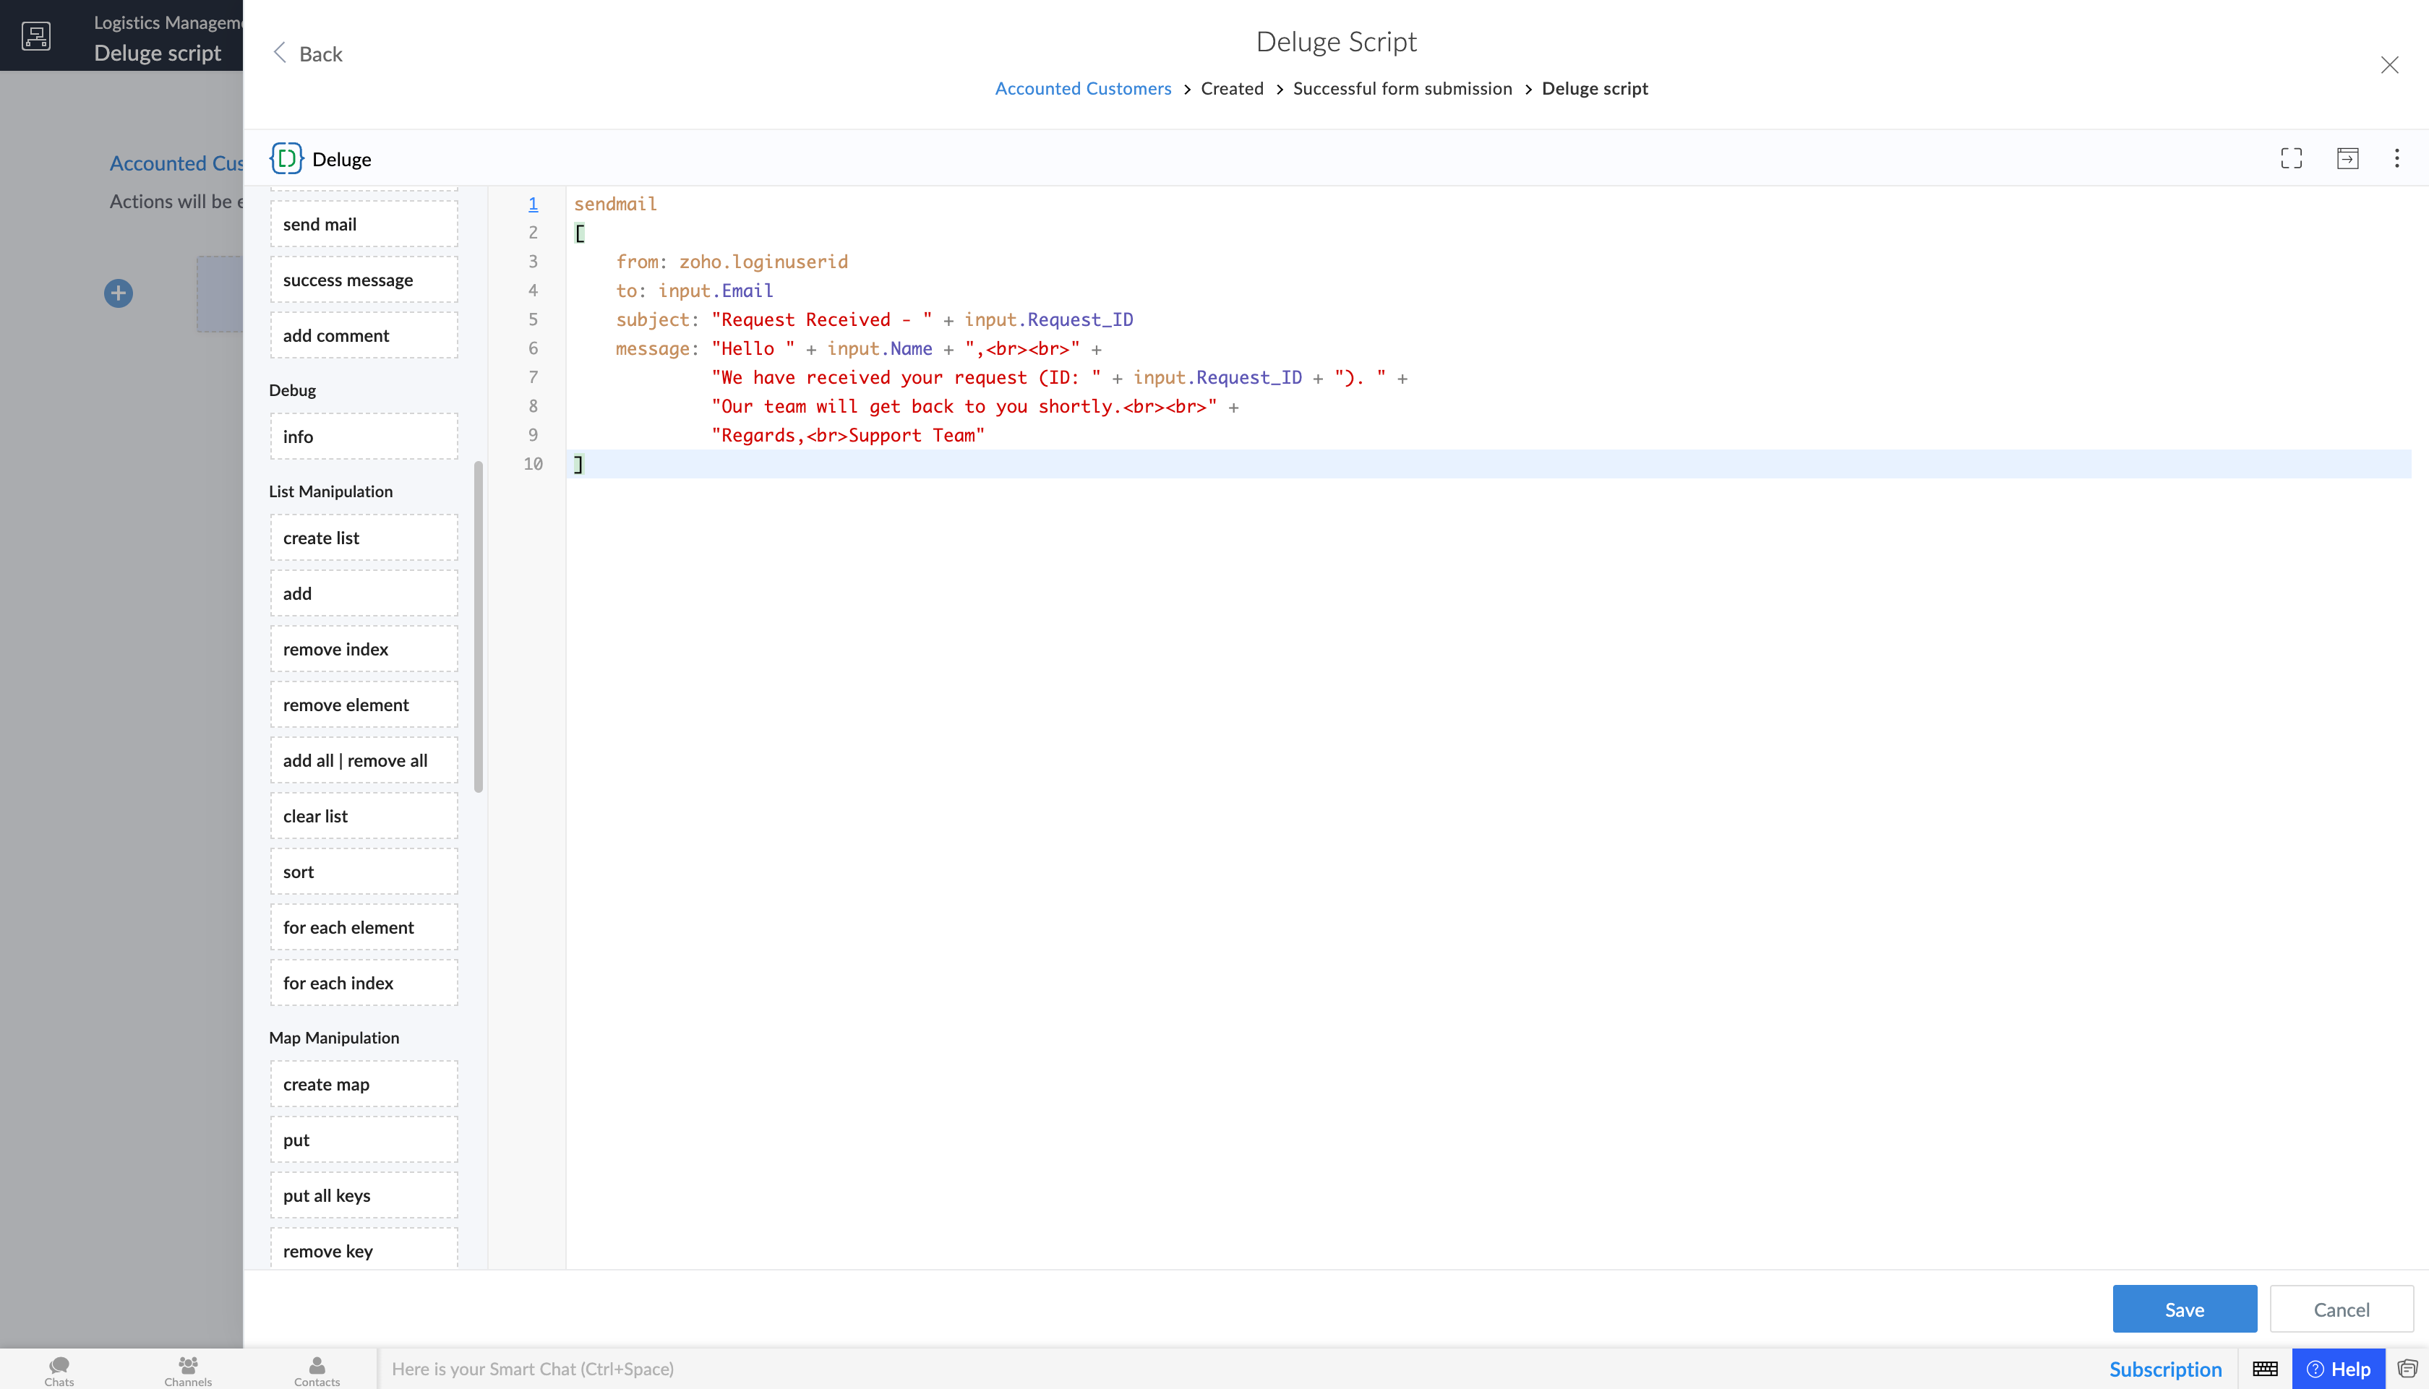Click the Deluge logo icon
This screenshot has width=2429, height=1389.
tap(286, 158)
